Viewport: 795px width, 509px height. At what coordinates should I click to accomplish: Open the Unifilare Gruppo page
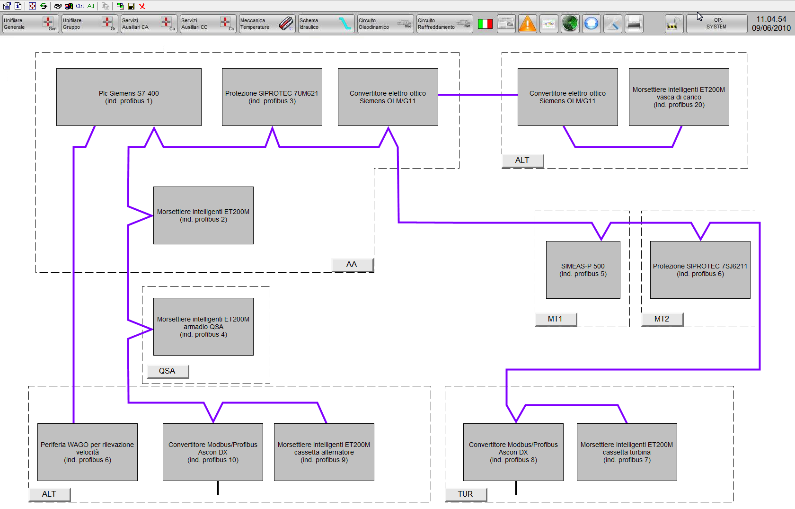point(89,24)
